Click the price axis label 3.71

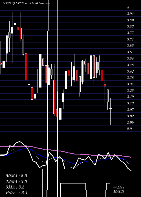(x=130, y=39)
